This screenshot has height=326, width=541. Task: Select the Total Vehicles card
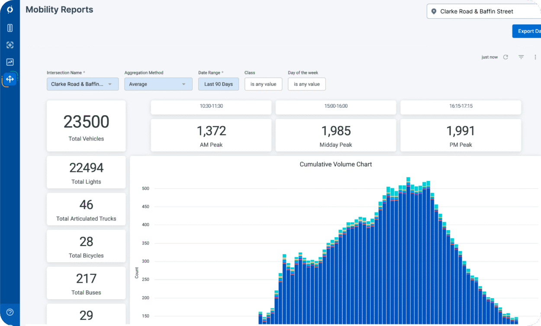(x=86, y=126)
